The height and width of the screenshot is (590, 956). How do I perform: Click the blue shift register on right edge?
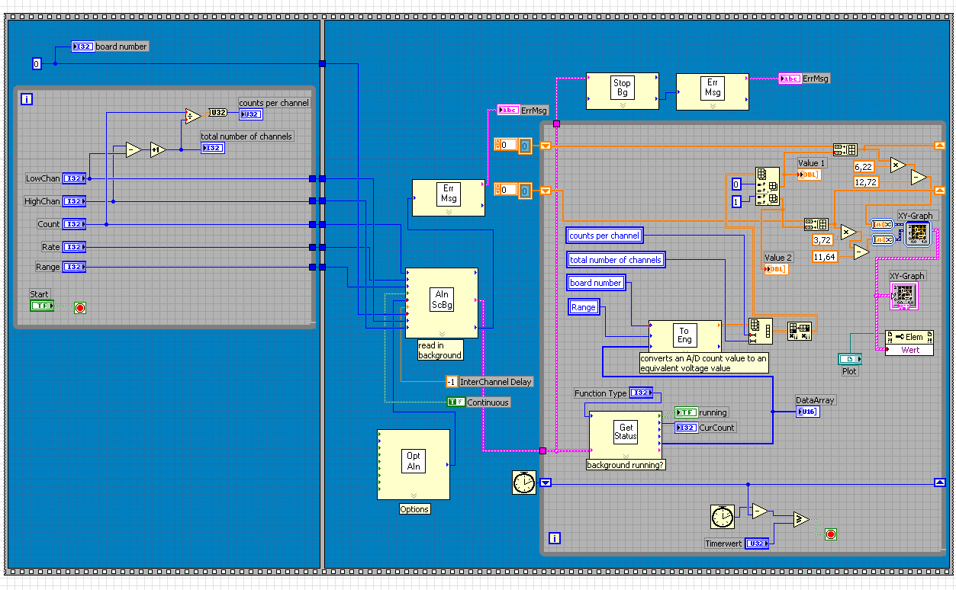[939, 483]
